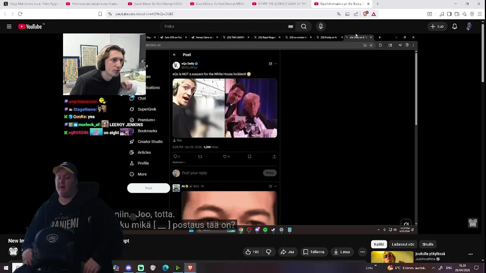Open the browser main menu icon
486x273 pixels.
480,14
